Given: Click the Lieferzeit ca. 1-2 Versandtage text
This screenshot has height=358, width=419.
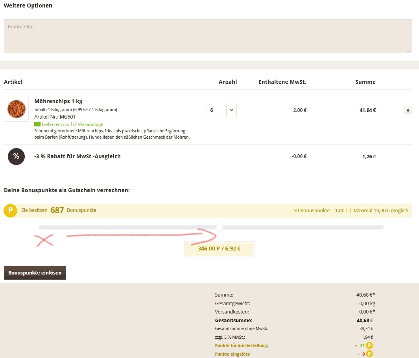Looking at the screenshot, I should pos(72,124).
